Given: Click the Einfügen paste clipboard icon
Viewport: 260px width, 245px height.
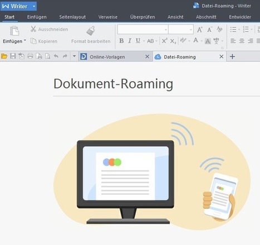Looking at the screenshot, I should [14, 31].
